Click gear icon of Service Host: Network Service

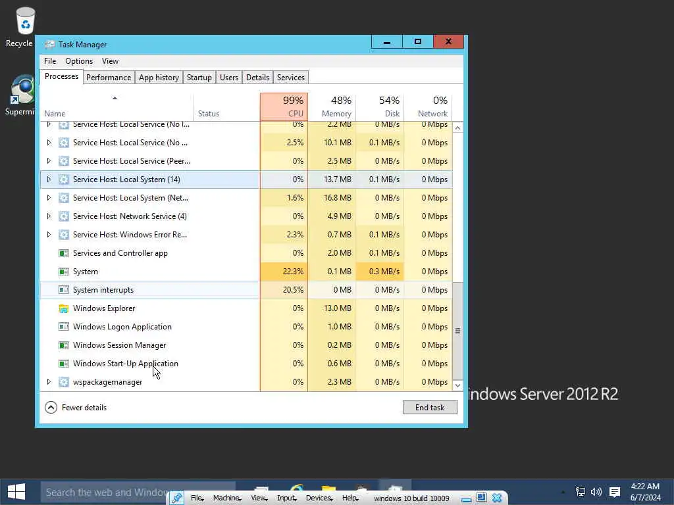tap(64, 216)
